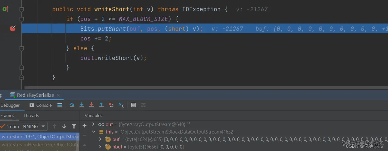Expand the 'out' watch variable

pyautogui.click(x=93, y=124)
